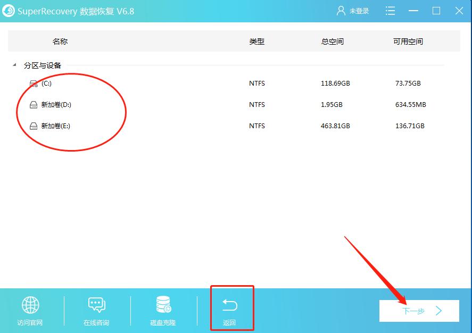Click the 磁盘克隆 disk clone icon
The width and height of the screenshot is (472, 333).
[x=162, y=305]
